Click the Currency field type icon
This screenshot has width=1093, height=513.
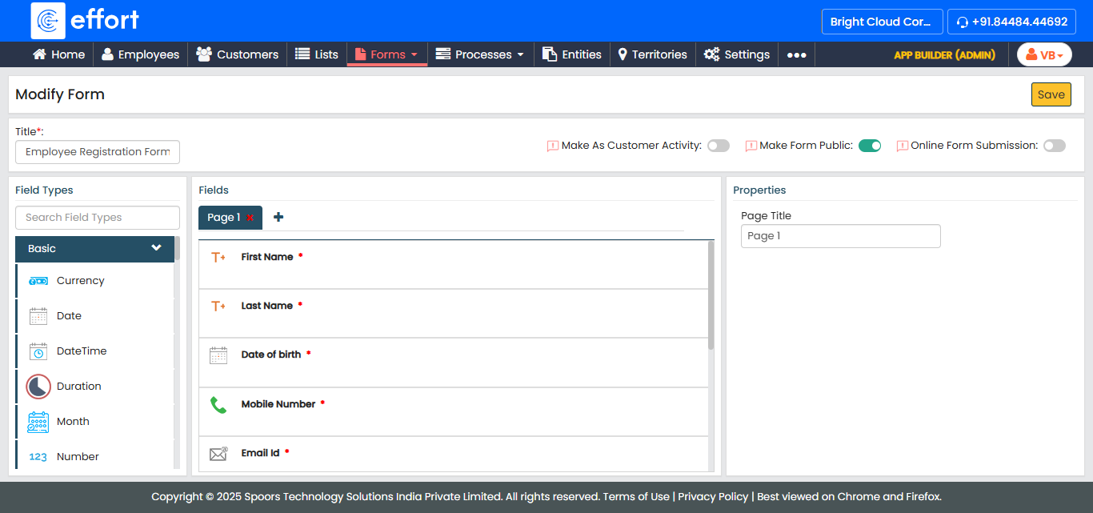pos(38,281)
